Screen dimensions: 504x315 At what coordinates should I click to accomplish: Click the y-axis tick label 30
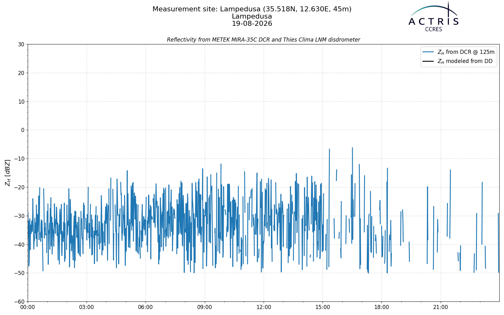point(21,44)
